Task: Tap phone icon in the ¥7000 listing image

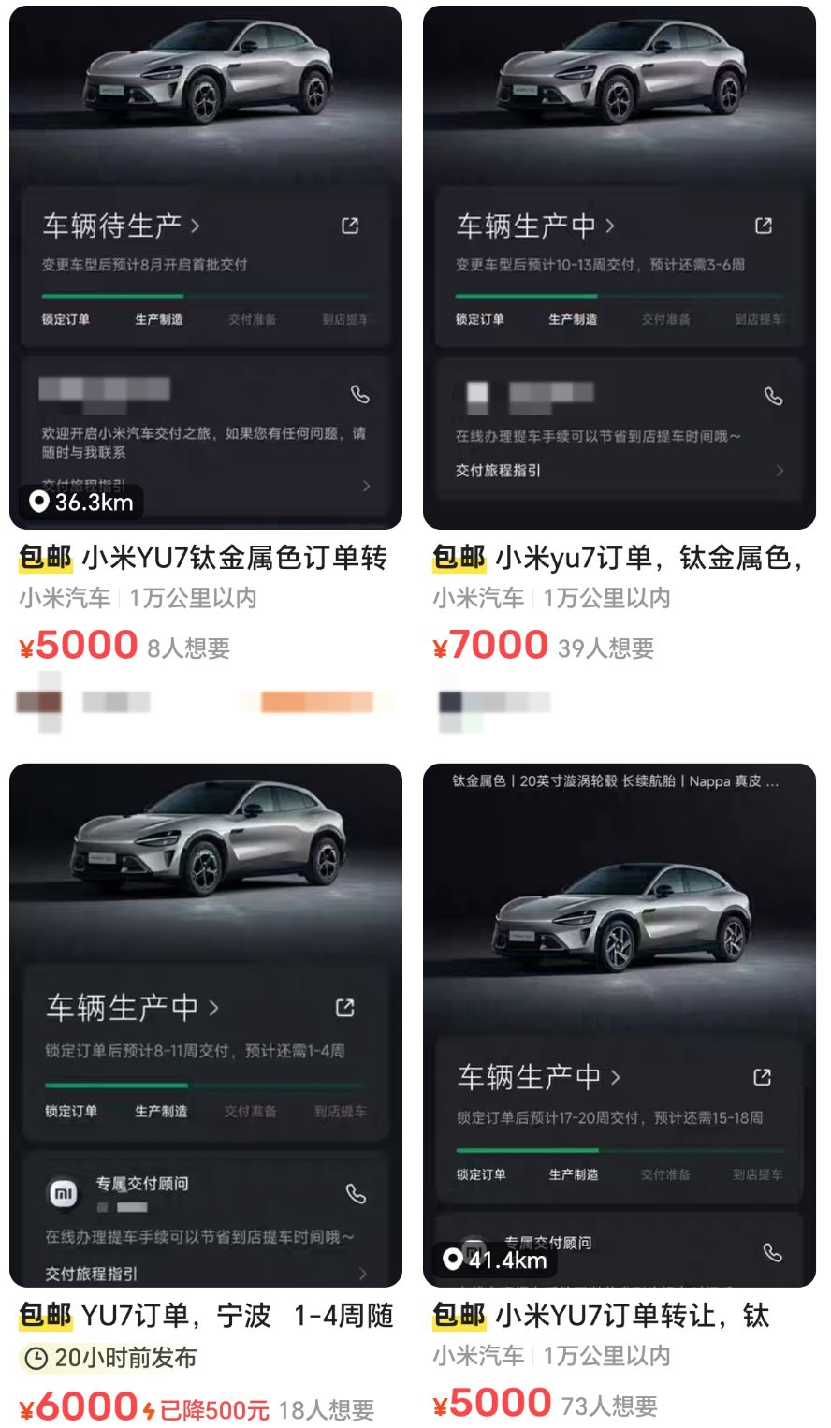Action: click(x=773, y=396)
